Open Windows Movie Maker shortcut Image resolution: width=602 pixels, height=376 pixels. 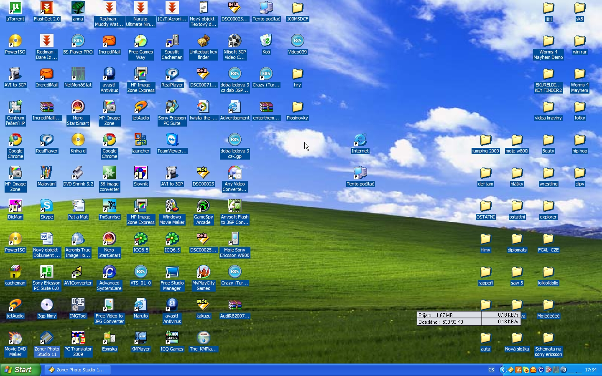(x=172, y=212)
